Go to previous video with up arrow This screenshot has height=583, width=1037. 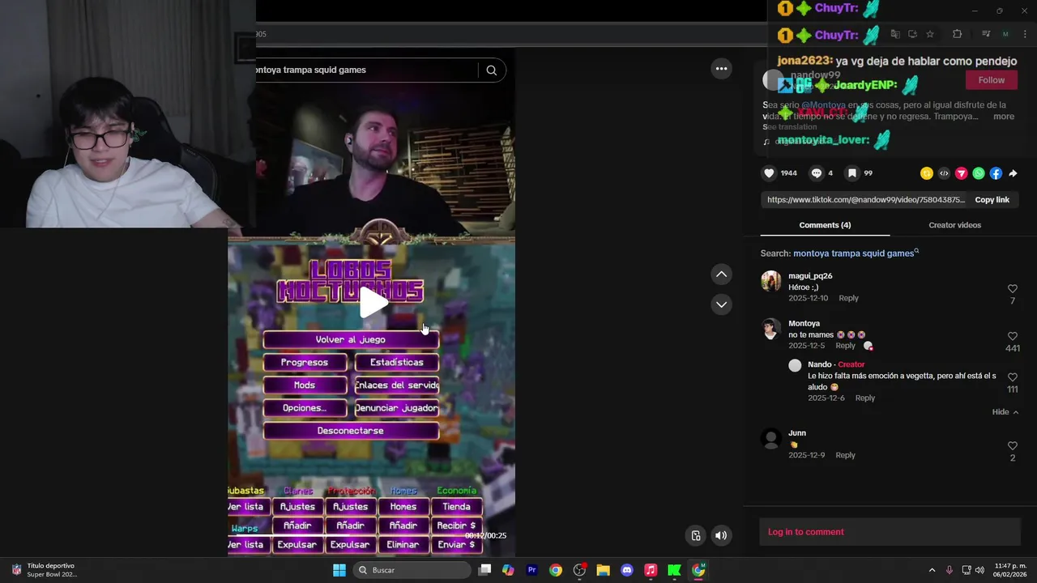pyautogui.click(x=721, y=274)
